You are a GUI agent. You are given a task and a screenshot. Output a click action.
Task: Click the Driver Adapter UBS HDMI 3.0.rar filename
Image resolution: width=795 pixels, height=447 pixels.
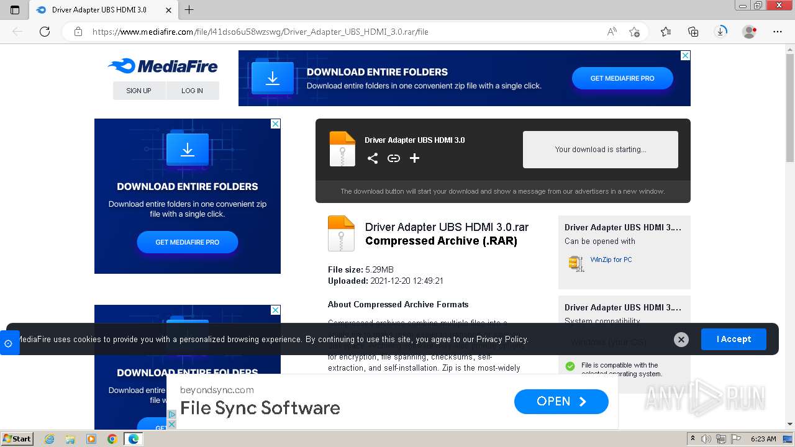447,227
